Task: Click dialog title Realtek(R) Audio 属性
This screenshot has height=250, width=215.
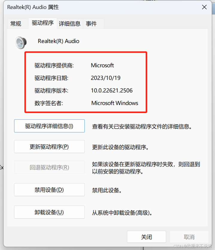Action: pos(33,7)
